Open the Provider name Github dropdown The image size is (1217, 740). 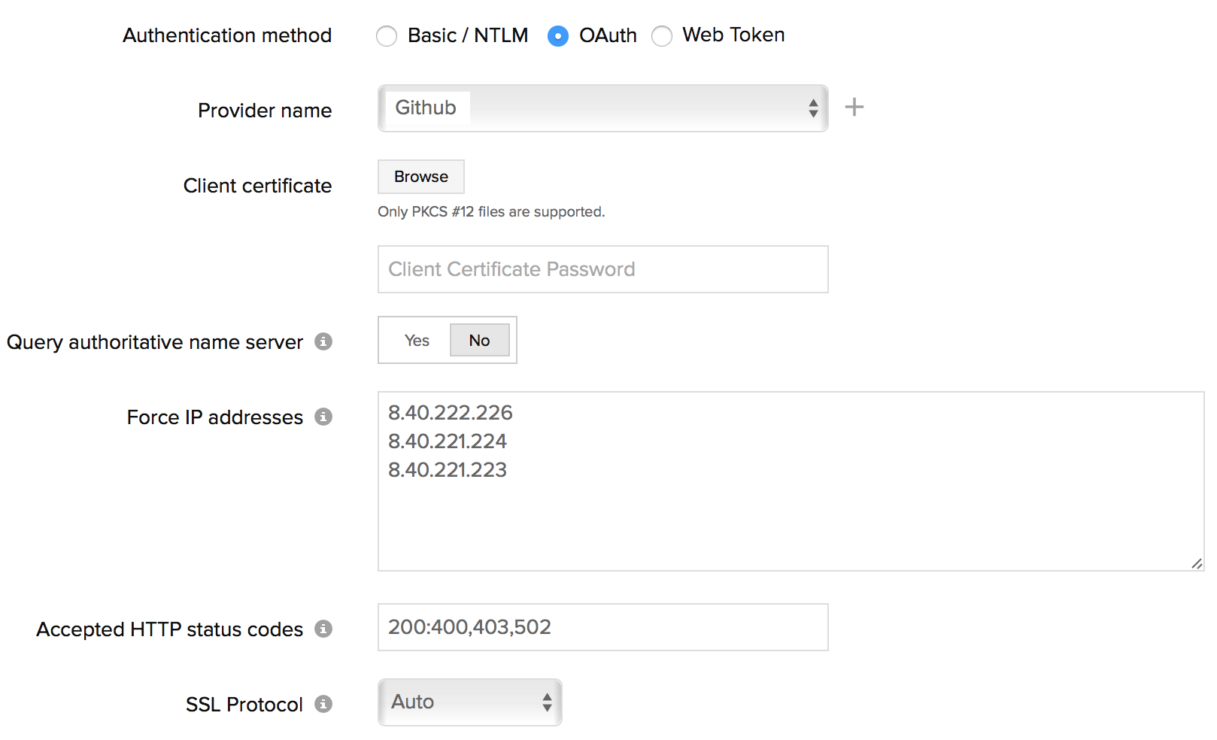602,108
